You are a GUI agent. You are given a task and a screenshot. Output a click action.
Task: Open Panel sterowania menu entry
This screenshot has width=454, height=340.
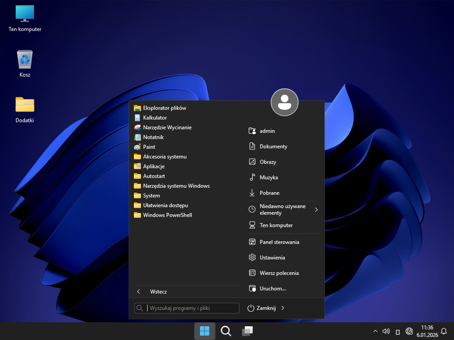point(279,242)
